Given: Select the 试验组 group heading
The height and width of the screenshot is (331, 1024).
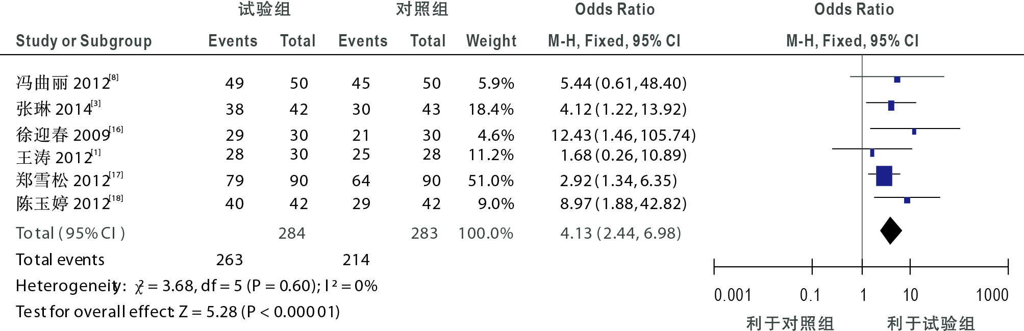Looking at the screenshot, I should point(265,9).
